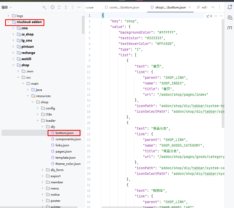Open the notifications bell icon
234x208 pixels.
(x=230, y=7)
